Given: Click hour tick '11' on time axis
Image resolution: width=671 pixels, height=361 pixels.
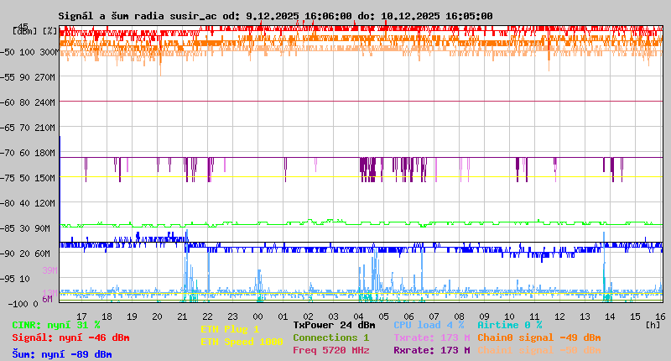Looking at the screenshot, I should pyautogui.click(x=534, y=317).
